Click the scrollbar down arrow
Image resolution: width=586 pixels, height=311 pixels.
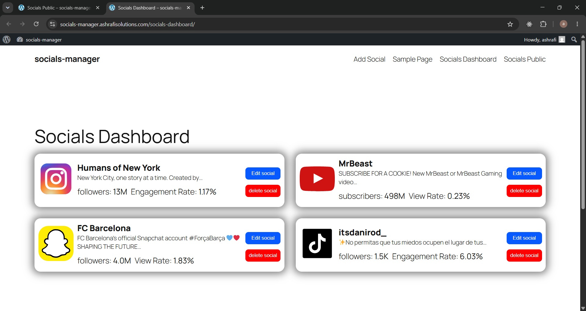(583, 308)
